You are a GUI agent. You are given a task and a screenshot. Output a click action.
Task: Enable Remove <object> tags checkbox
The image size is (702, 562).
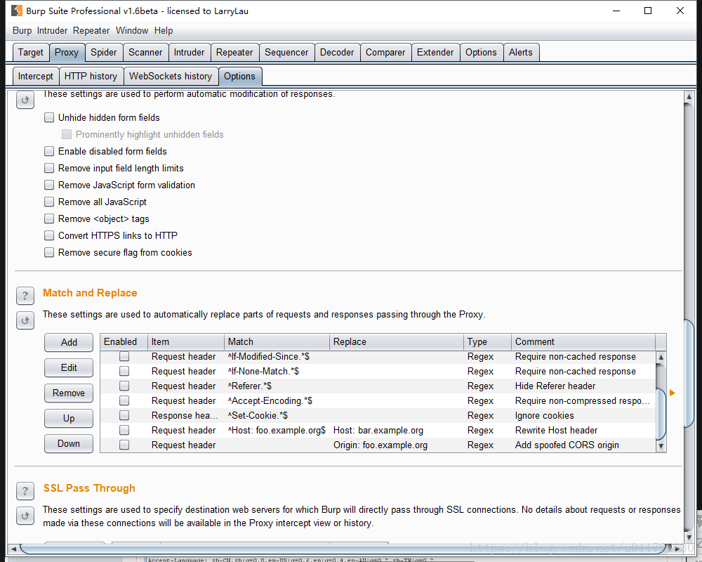pyautogui.click(x=49, y=218)
